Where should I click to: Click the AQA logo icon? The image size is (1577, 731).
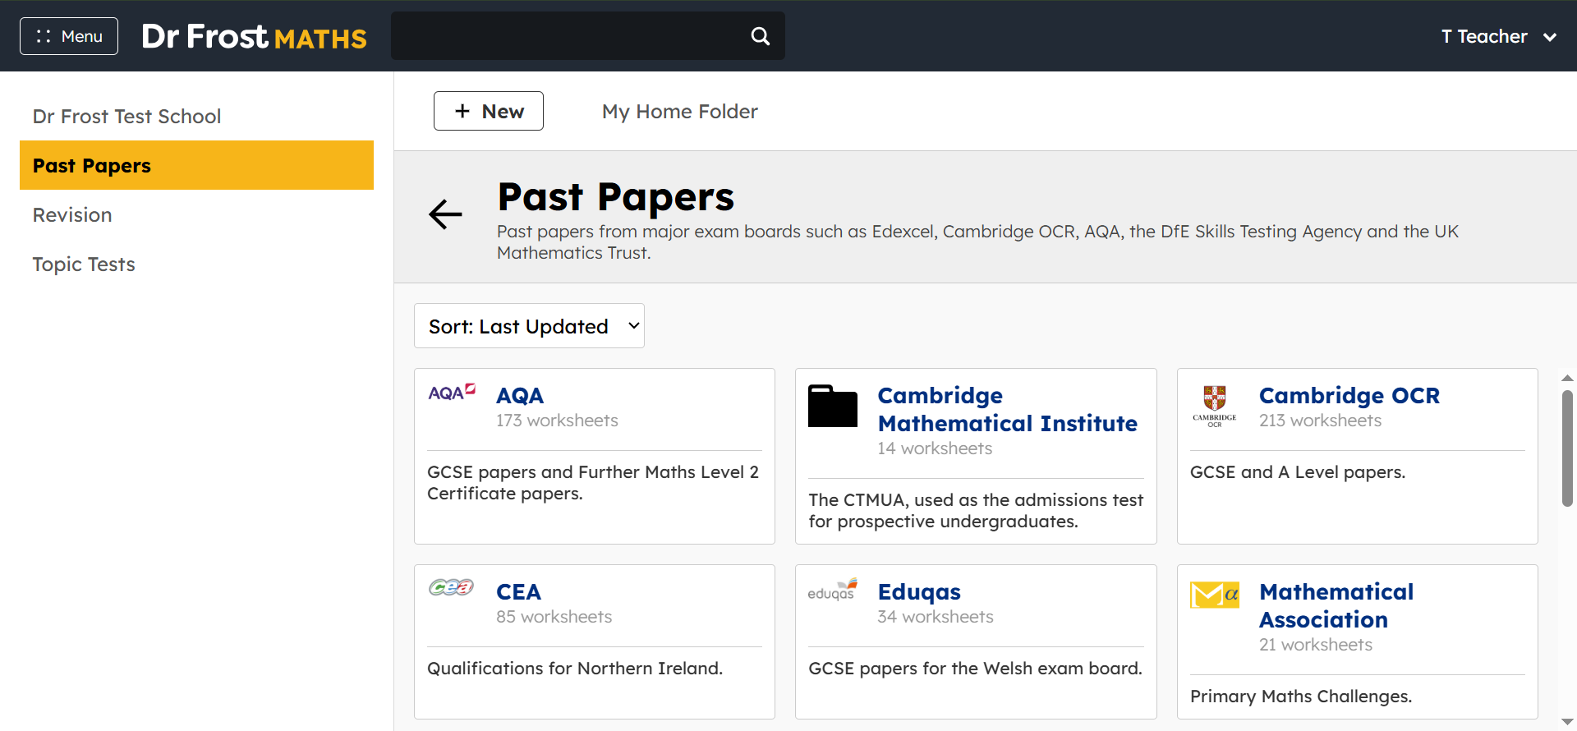coord(452,392)
